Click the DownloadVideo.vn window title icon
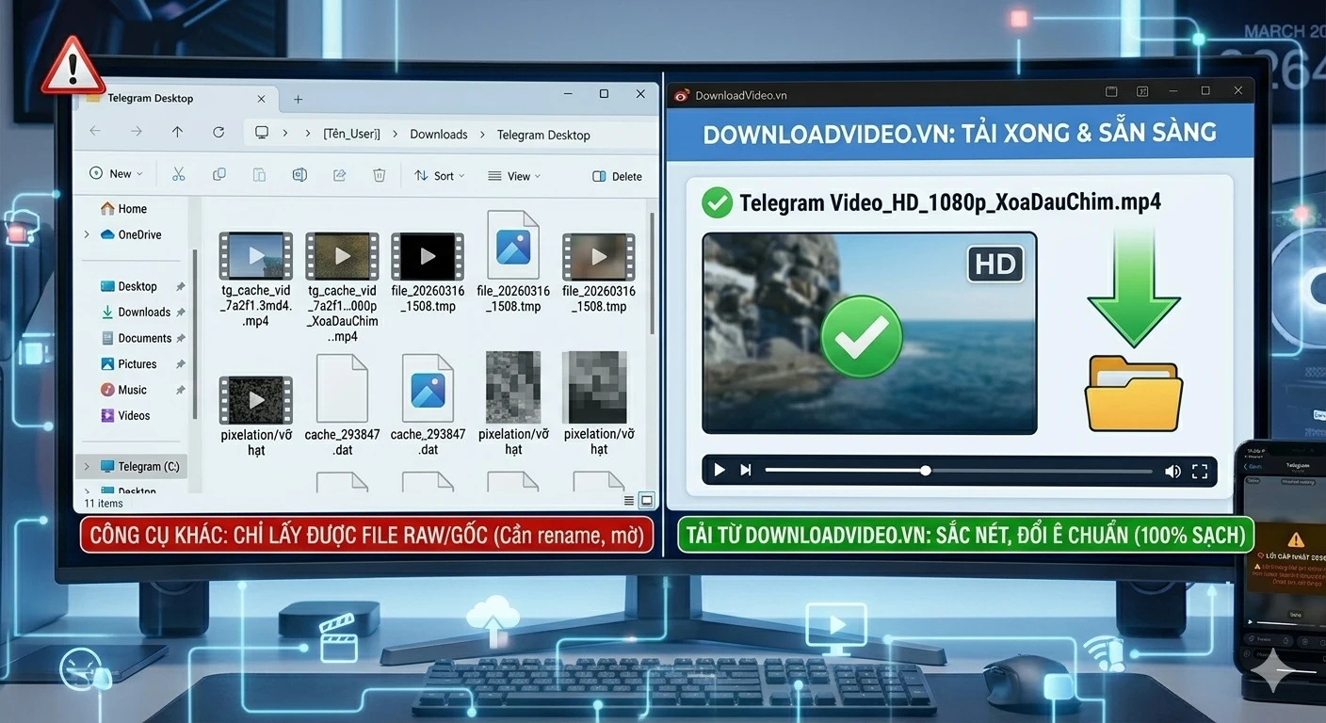Viewport: 1326px width, 723px height. pos(681,95)
